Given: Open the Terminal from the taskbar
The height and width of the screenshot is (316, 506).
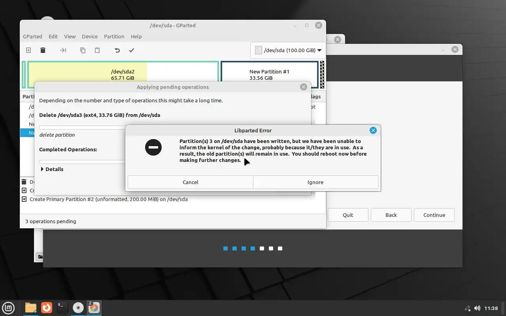Looking at the screenshot, I should [62, 308].
